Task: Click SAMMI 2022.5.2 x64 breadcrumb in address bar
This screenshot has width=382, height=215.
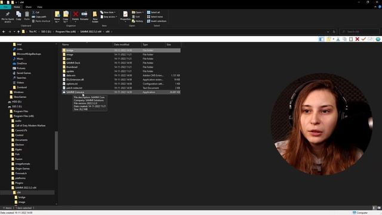Action: (x=91, y=32)
